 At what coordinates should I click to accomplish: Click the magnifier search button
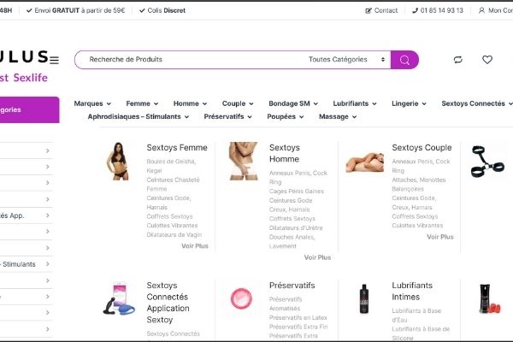click(x=404, y=60)
